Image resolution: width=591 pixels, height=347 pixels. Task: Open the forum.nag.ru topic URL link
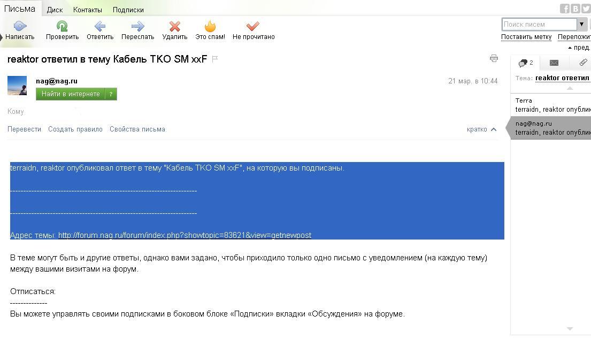pyautogui.click(x=185, y=235)
